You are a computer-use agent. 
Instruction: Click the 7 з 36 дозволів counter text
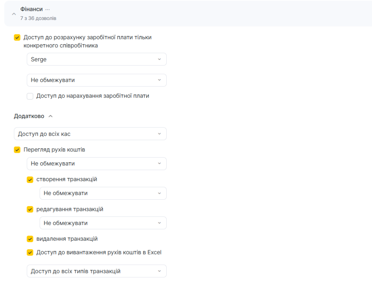(38, 18)
